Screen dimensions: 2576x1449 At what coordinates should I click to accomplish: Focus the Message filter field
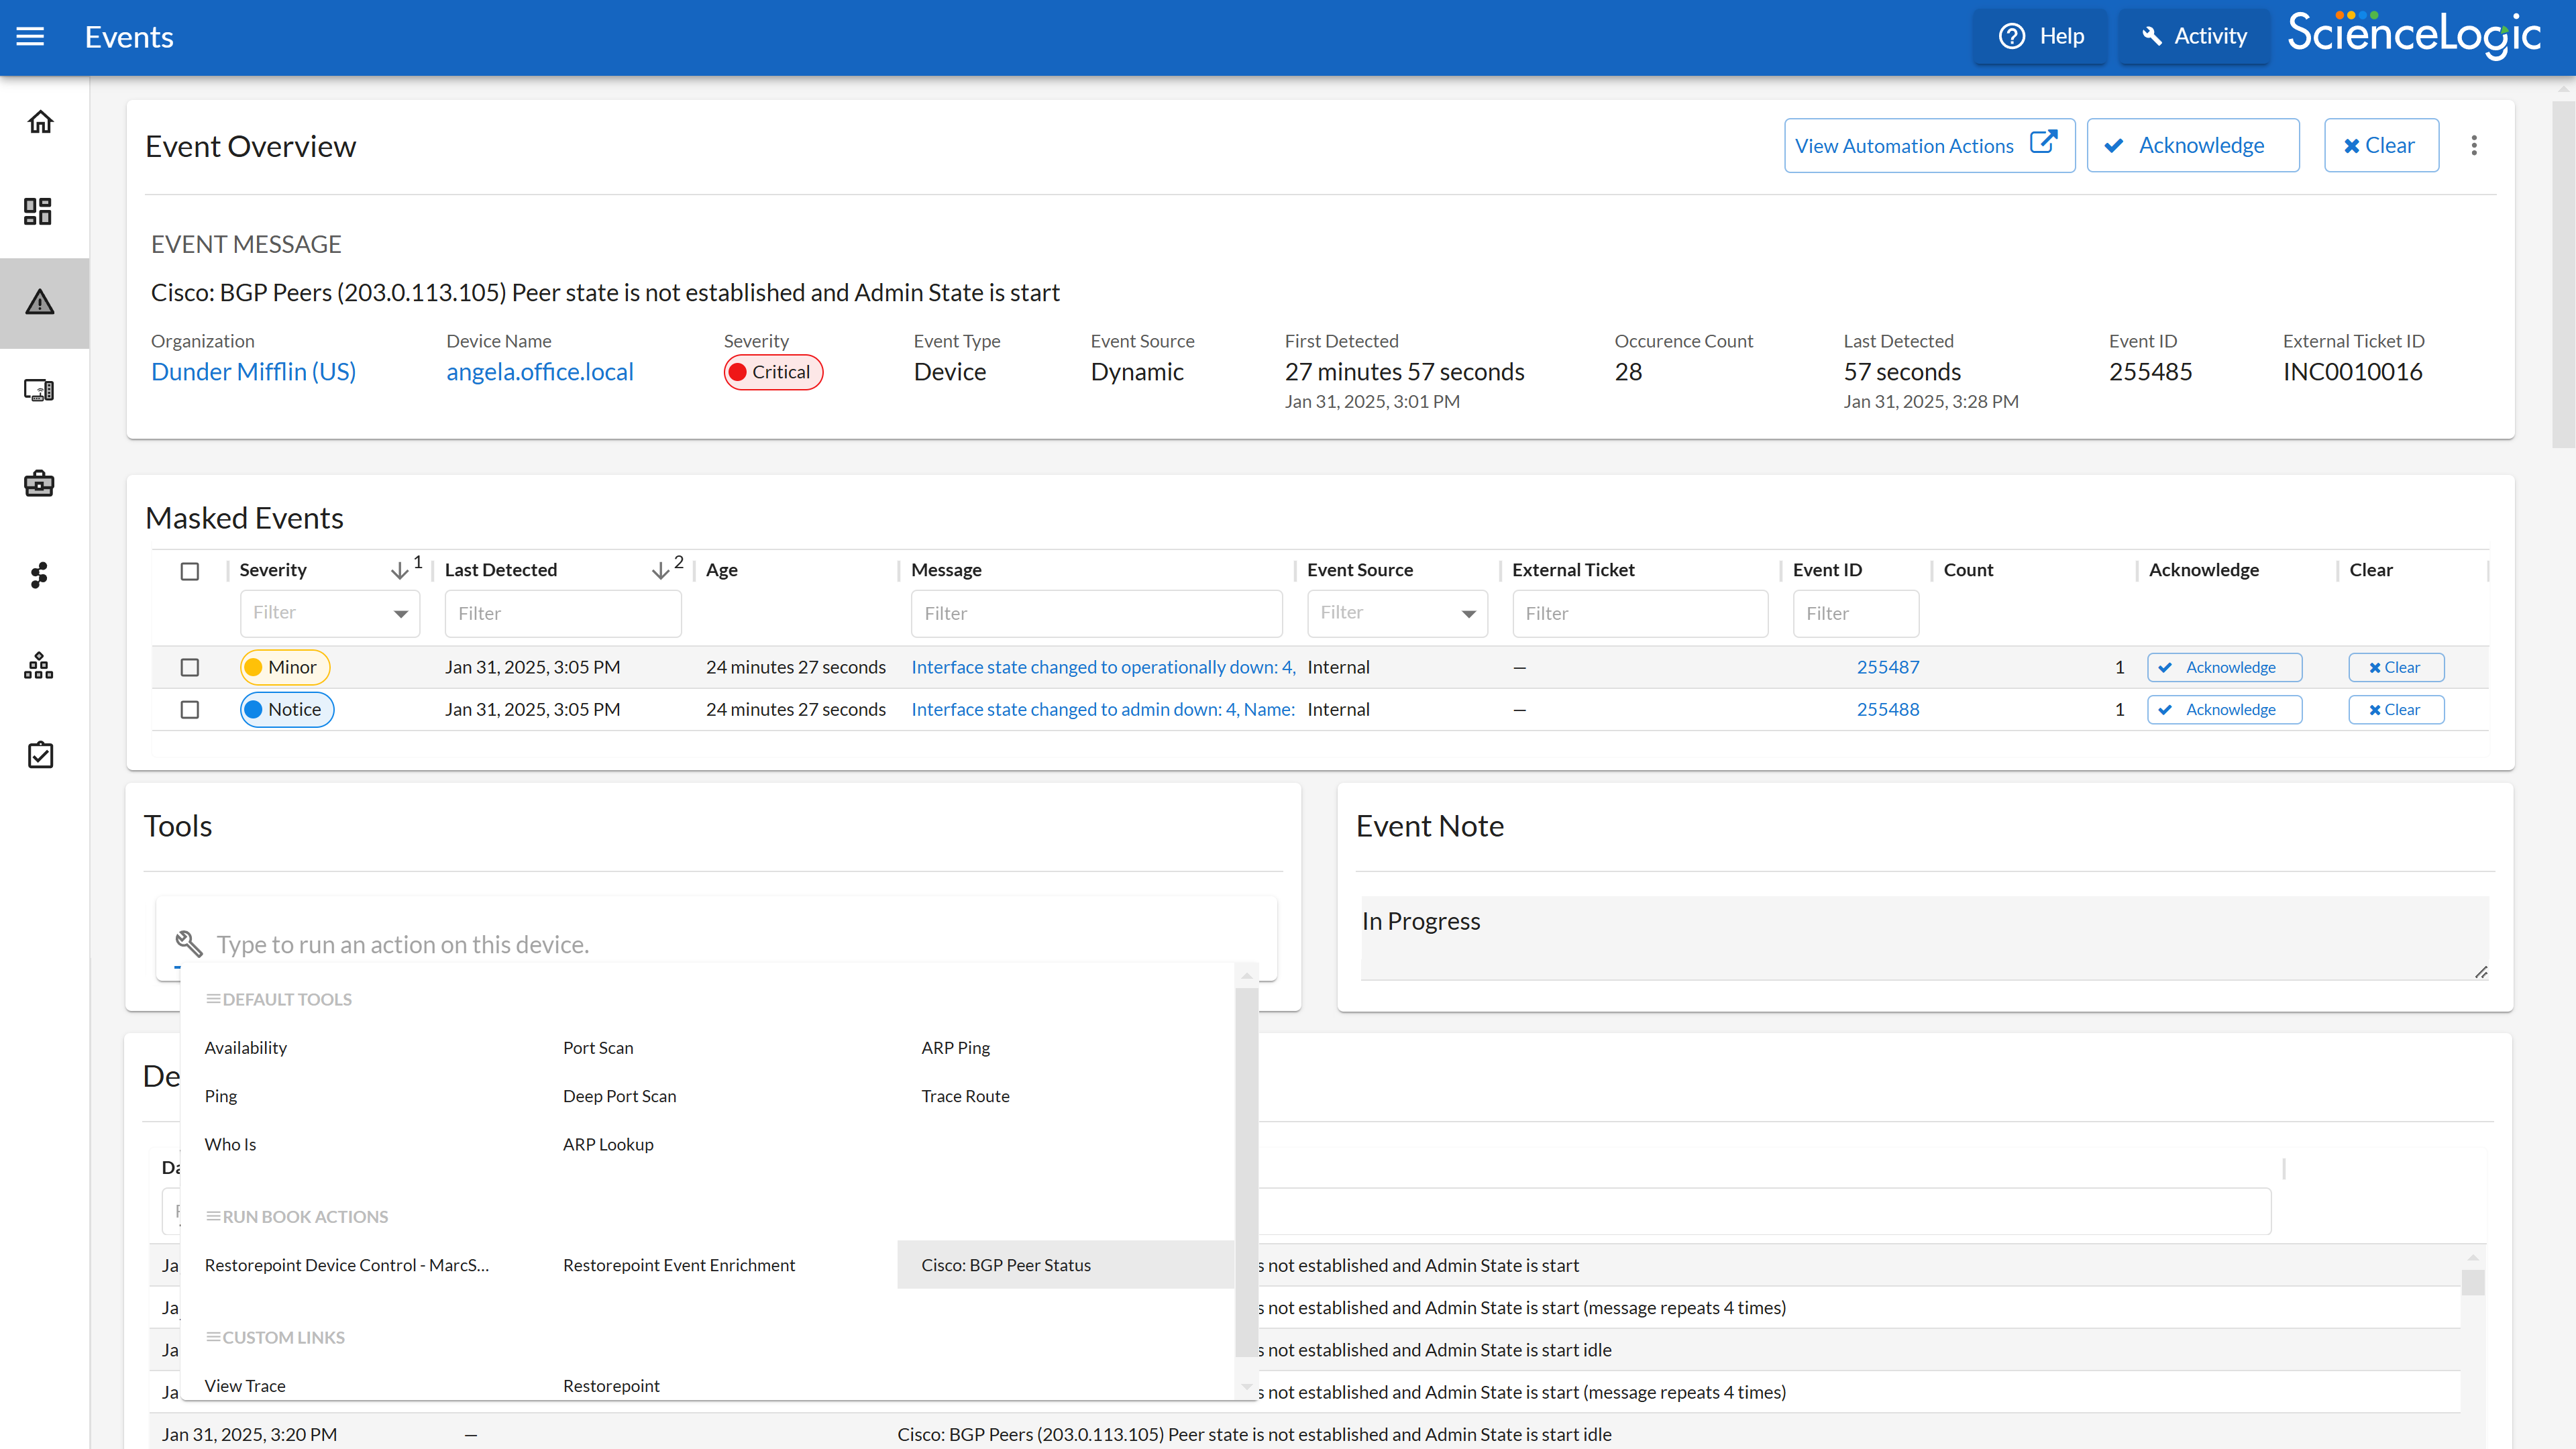click(1096, 613)
